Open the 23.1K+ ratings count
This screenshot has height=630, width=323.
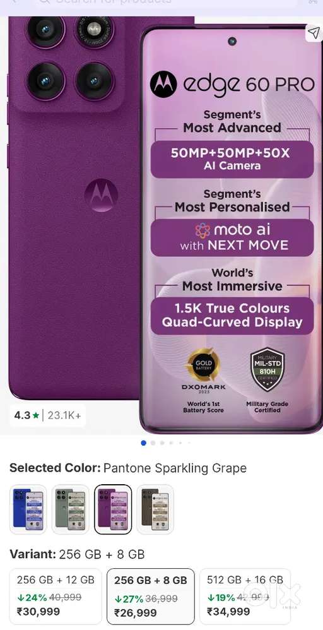click(x=64, y=415)
